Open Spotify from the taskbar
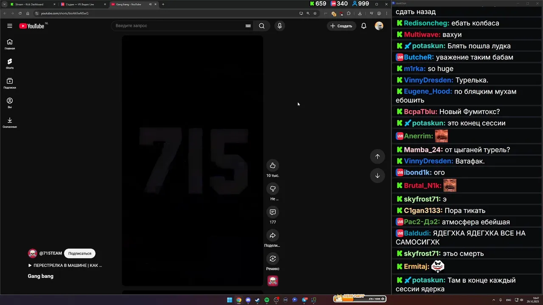 (x=267, y=300)
